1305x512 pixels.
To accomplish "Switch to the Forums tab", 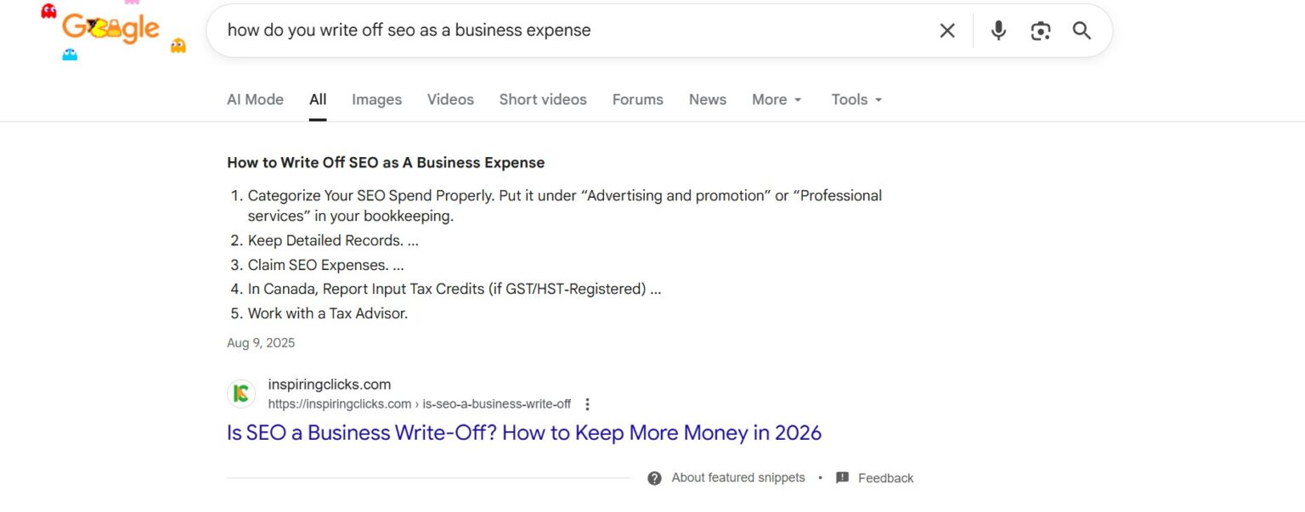I will coord(637,99).
